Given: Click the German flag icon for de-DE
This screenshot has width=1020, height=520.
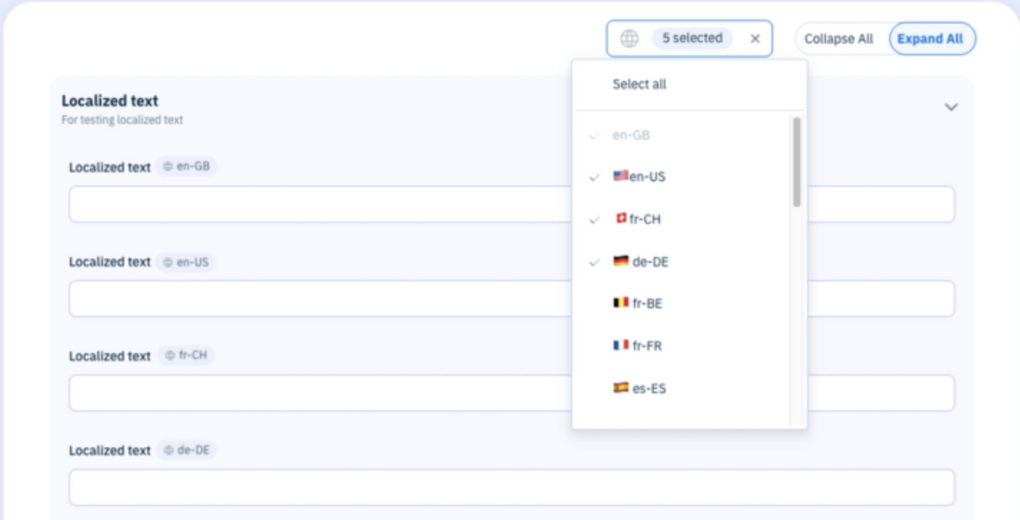Looking at the screenshot, I should 621,261.
